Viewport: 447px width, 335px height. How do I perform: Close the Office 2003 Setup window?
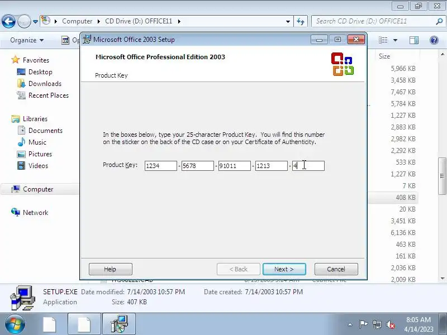tap(356, 40)
